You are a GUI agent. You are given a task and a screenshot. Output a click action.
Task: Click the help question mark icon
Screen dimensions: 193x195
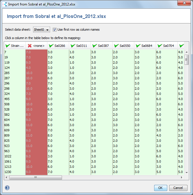coord(7,188)
